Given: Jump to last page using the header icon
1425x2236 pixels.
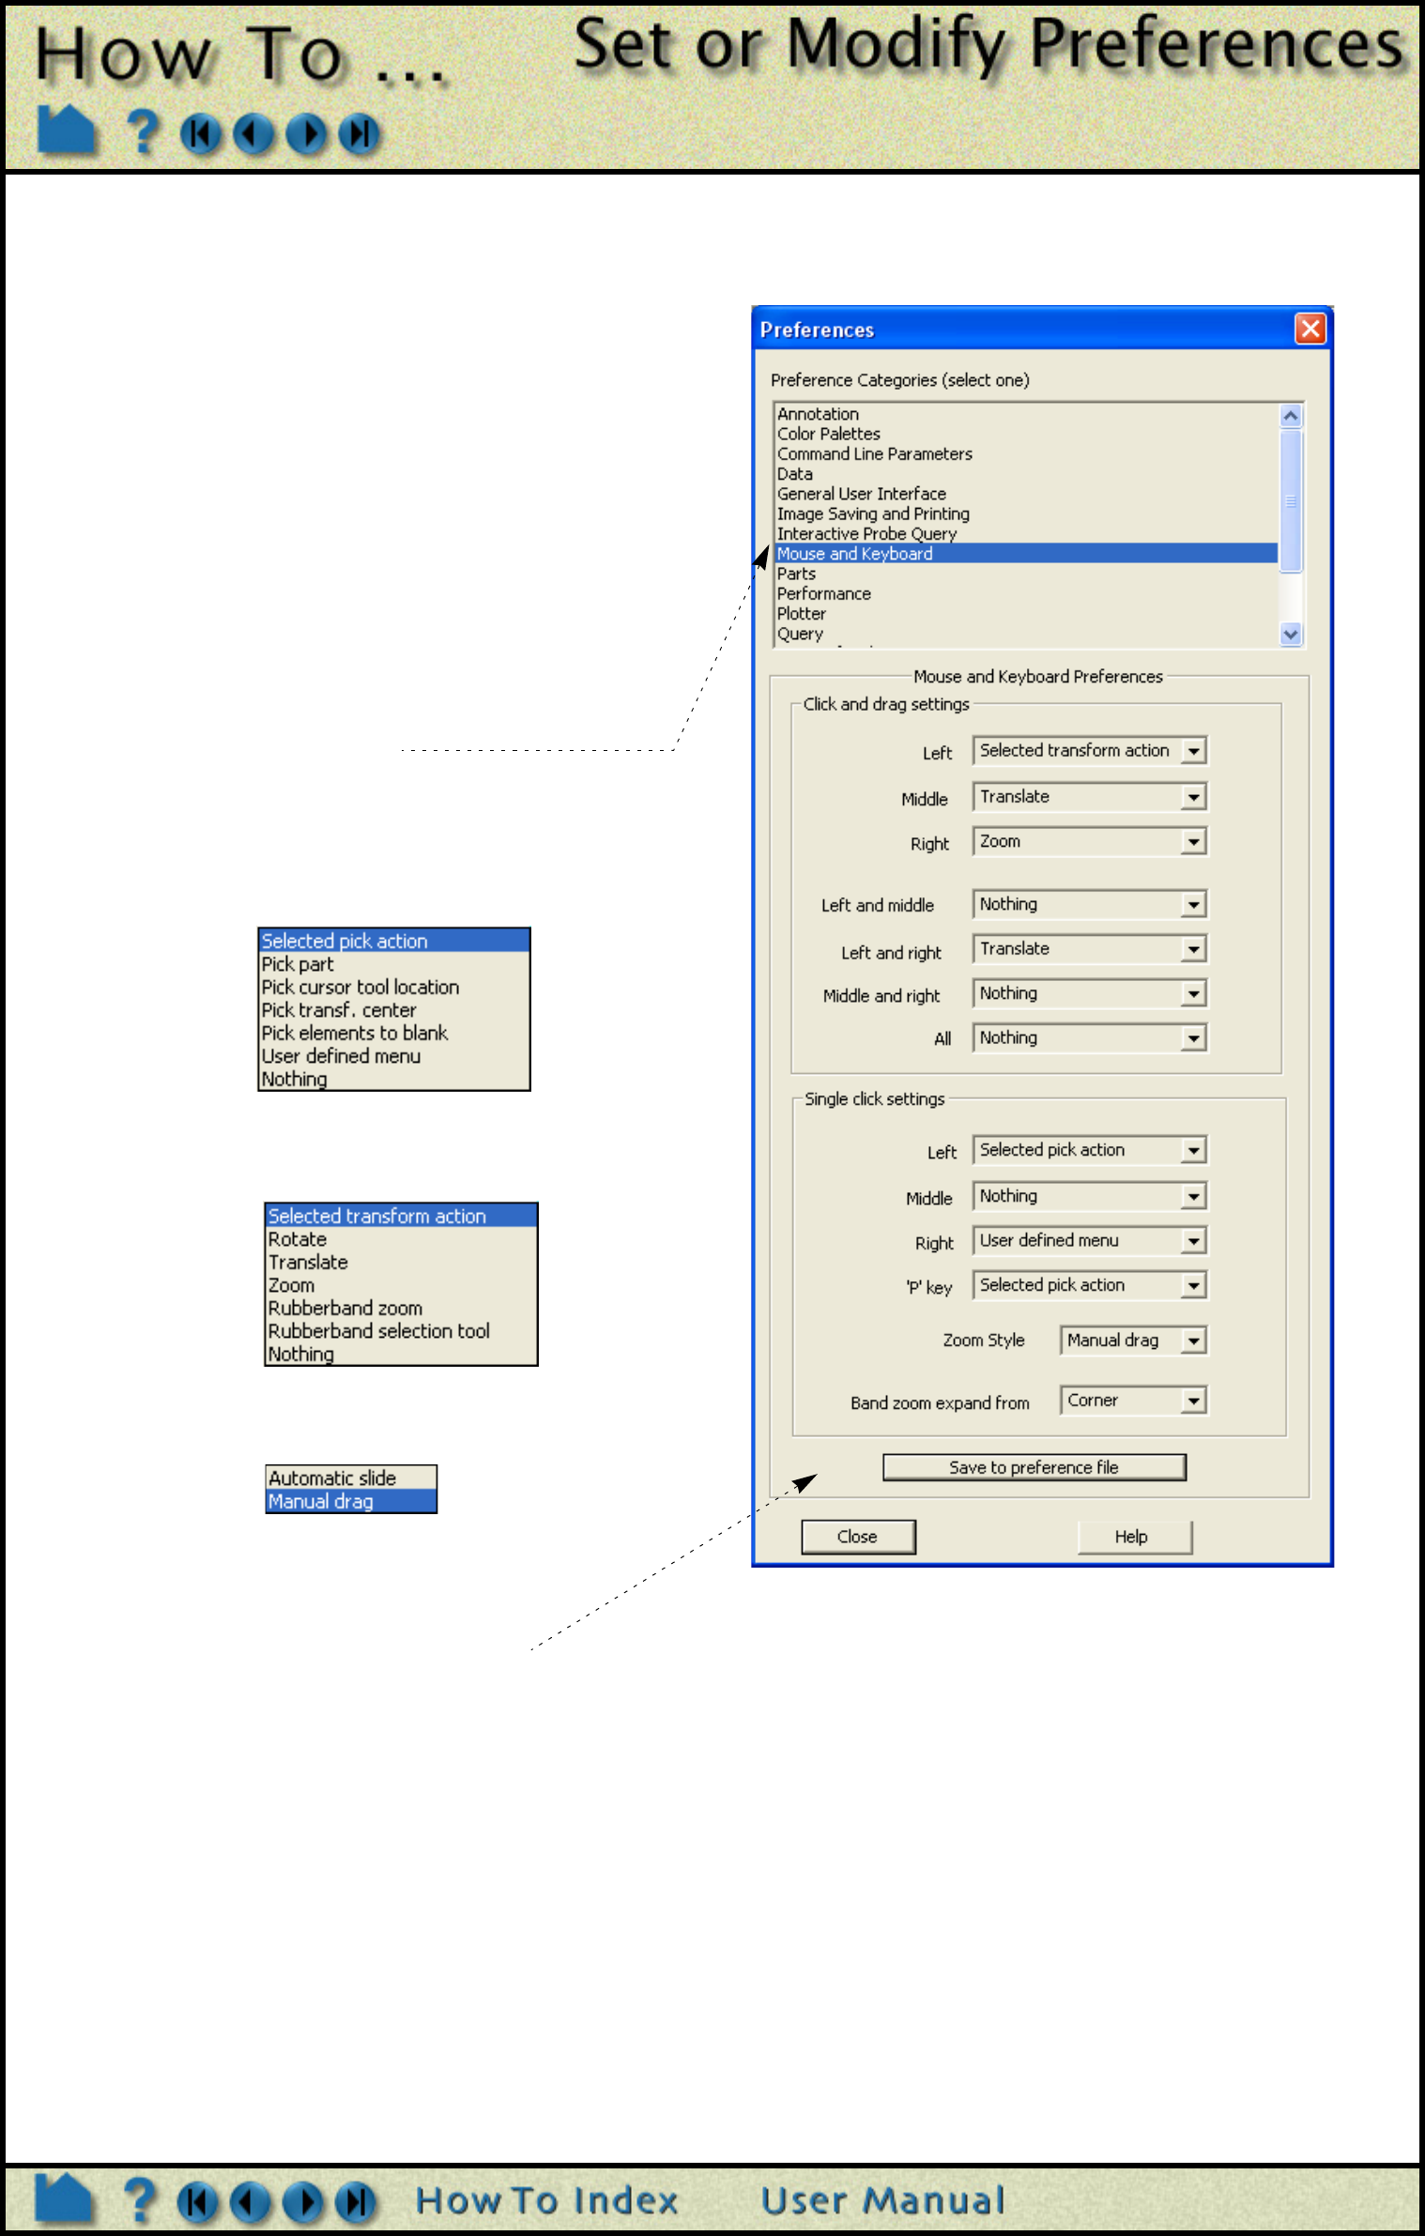Looking at the screenshot, I should pyautogui.click(x=359, y=134).
